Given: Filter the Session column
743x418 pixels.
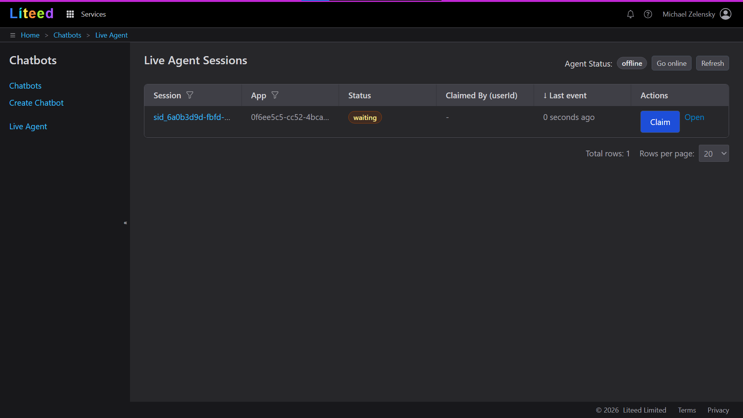Looking at the screenshot, I should click(190, 95).
